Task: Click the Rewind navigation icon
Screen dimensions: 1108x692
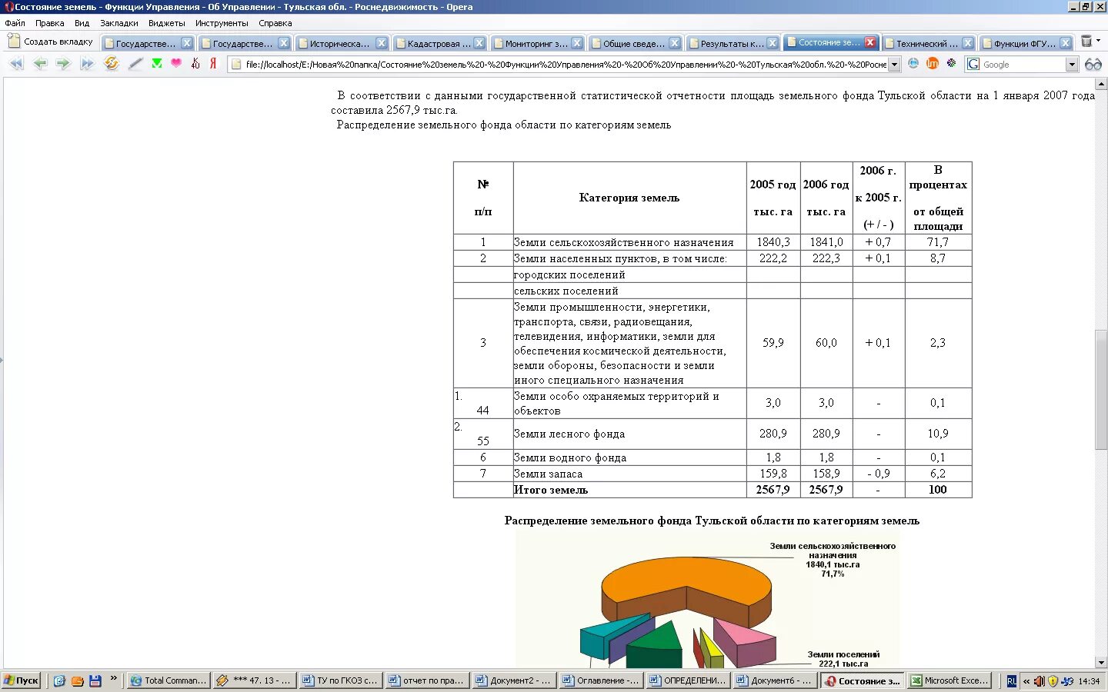Action: click(x=16, y=64)
